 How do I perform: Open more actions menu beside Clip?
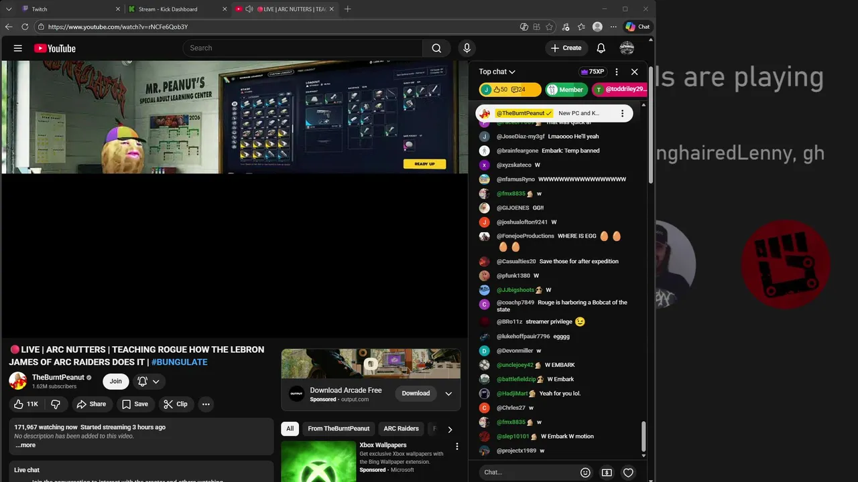click(x=206, y=404)
